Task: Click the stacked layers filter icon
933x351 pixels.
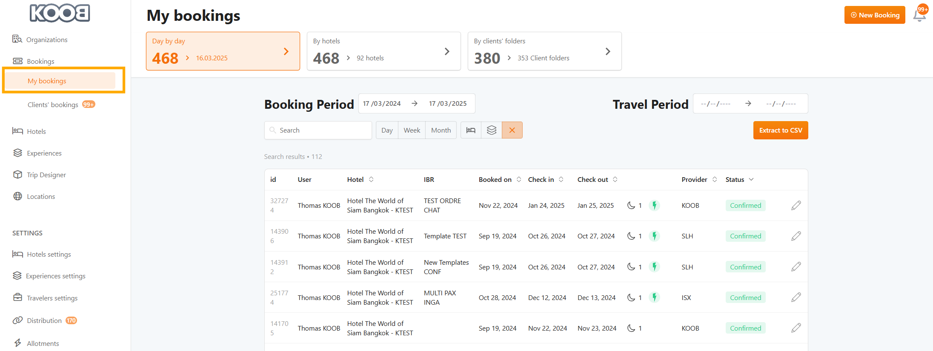Action: [x=492, y=130]
